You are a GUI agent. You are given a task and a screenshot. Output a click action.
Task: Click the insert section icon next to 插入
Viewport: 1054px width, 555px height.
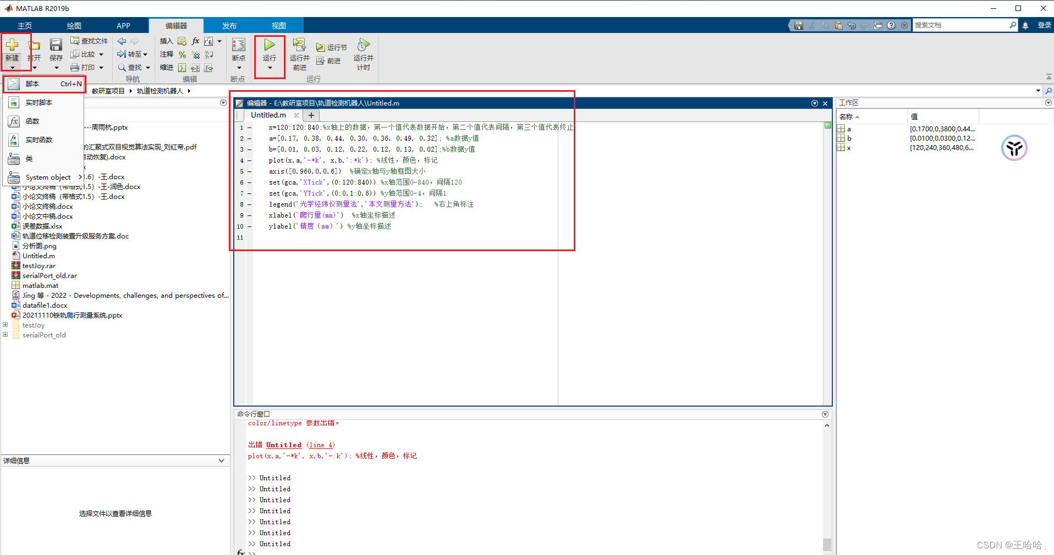(182, 41)
